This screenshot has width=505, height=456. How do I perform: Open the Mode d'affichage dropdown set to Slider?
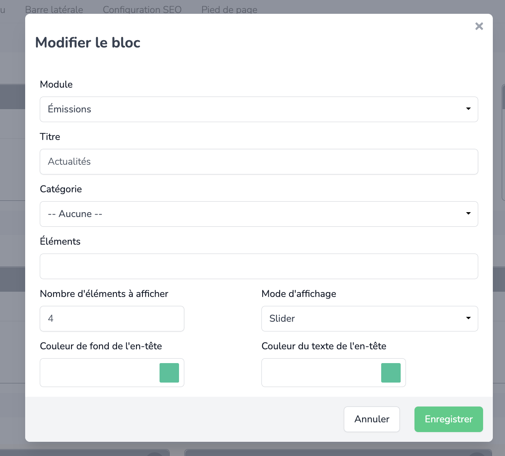click(369, 318)
